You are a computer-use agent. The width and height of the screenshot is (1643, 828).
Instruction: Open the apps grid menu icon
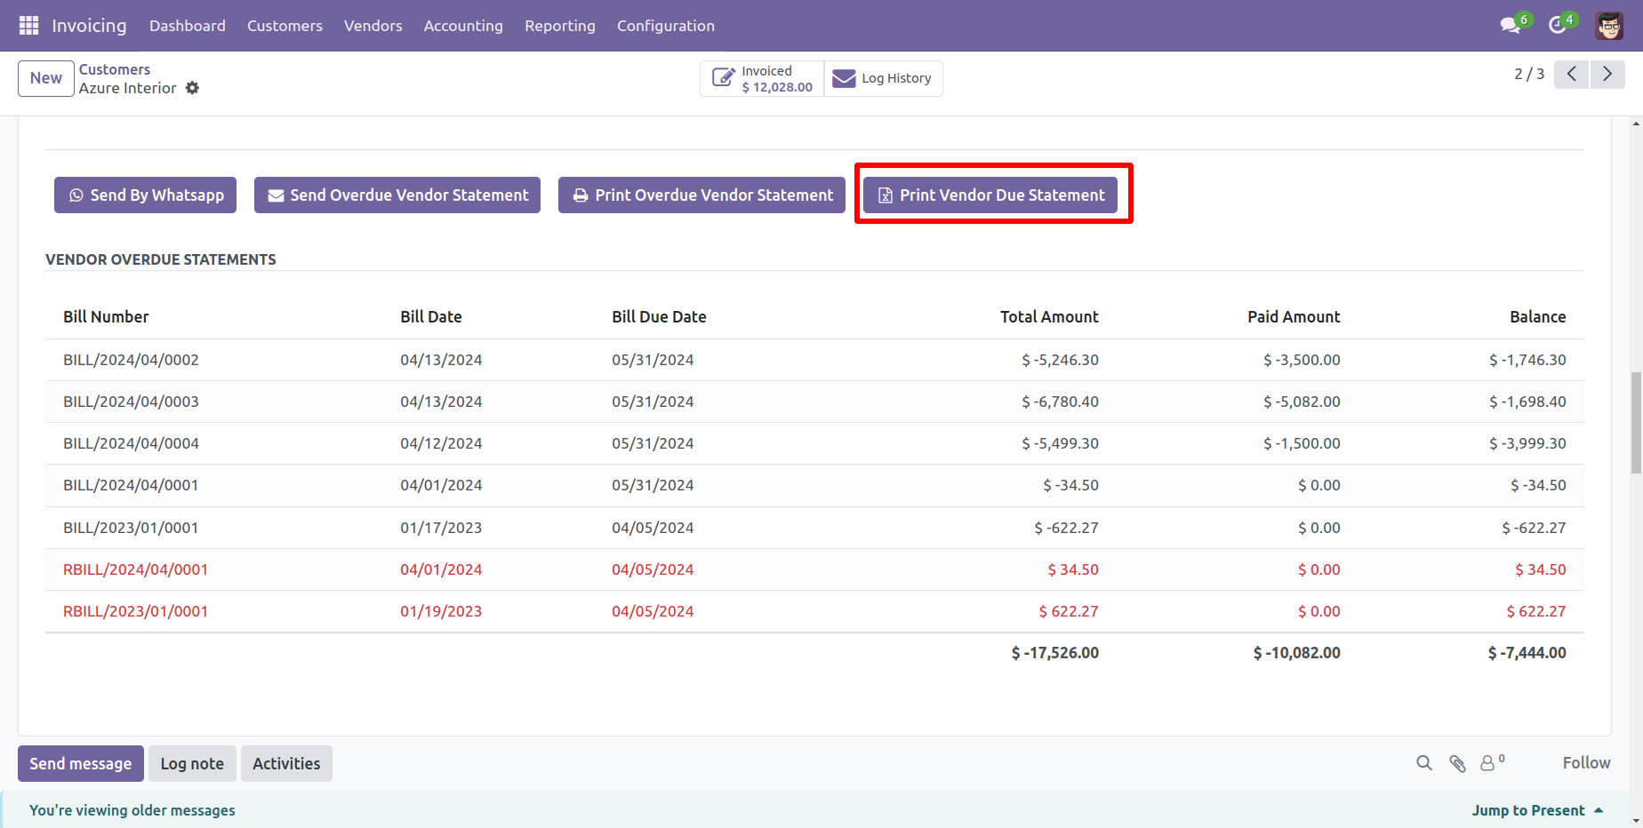(28, 26)
